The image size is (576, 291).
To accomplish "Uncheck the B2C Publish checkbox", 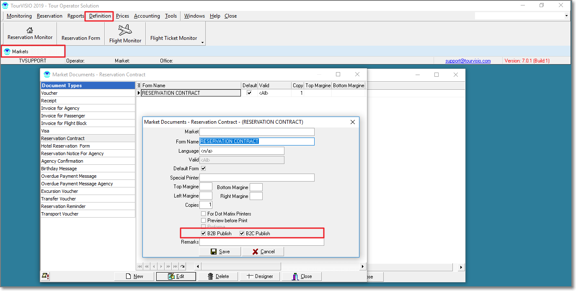I will tap(242, 234).
